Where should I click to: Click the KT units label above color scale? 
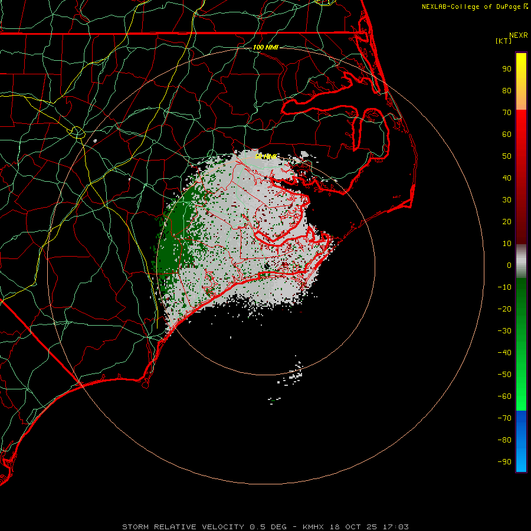504,41
